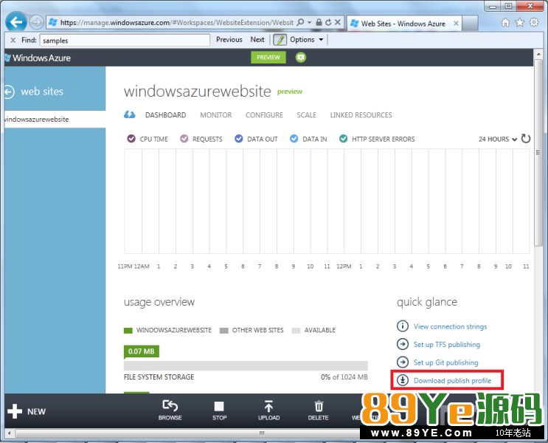Open Set up TFS publishing link
548x443 pixels.
coord(447,345)
